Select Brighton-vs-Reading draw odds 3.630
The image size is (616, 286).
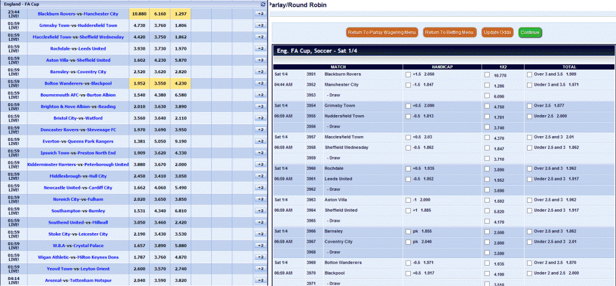point(160,107)
